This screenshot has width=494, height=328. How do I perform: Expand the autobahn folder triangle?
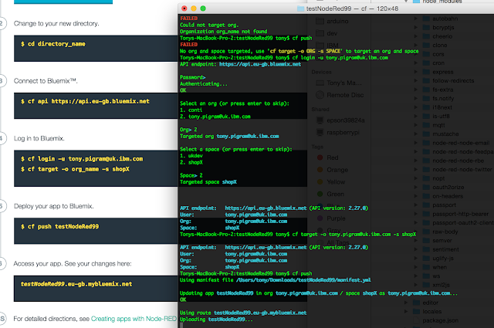(415, 19)
